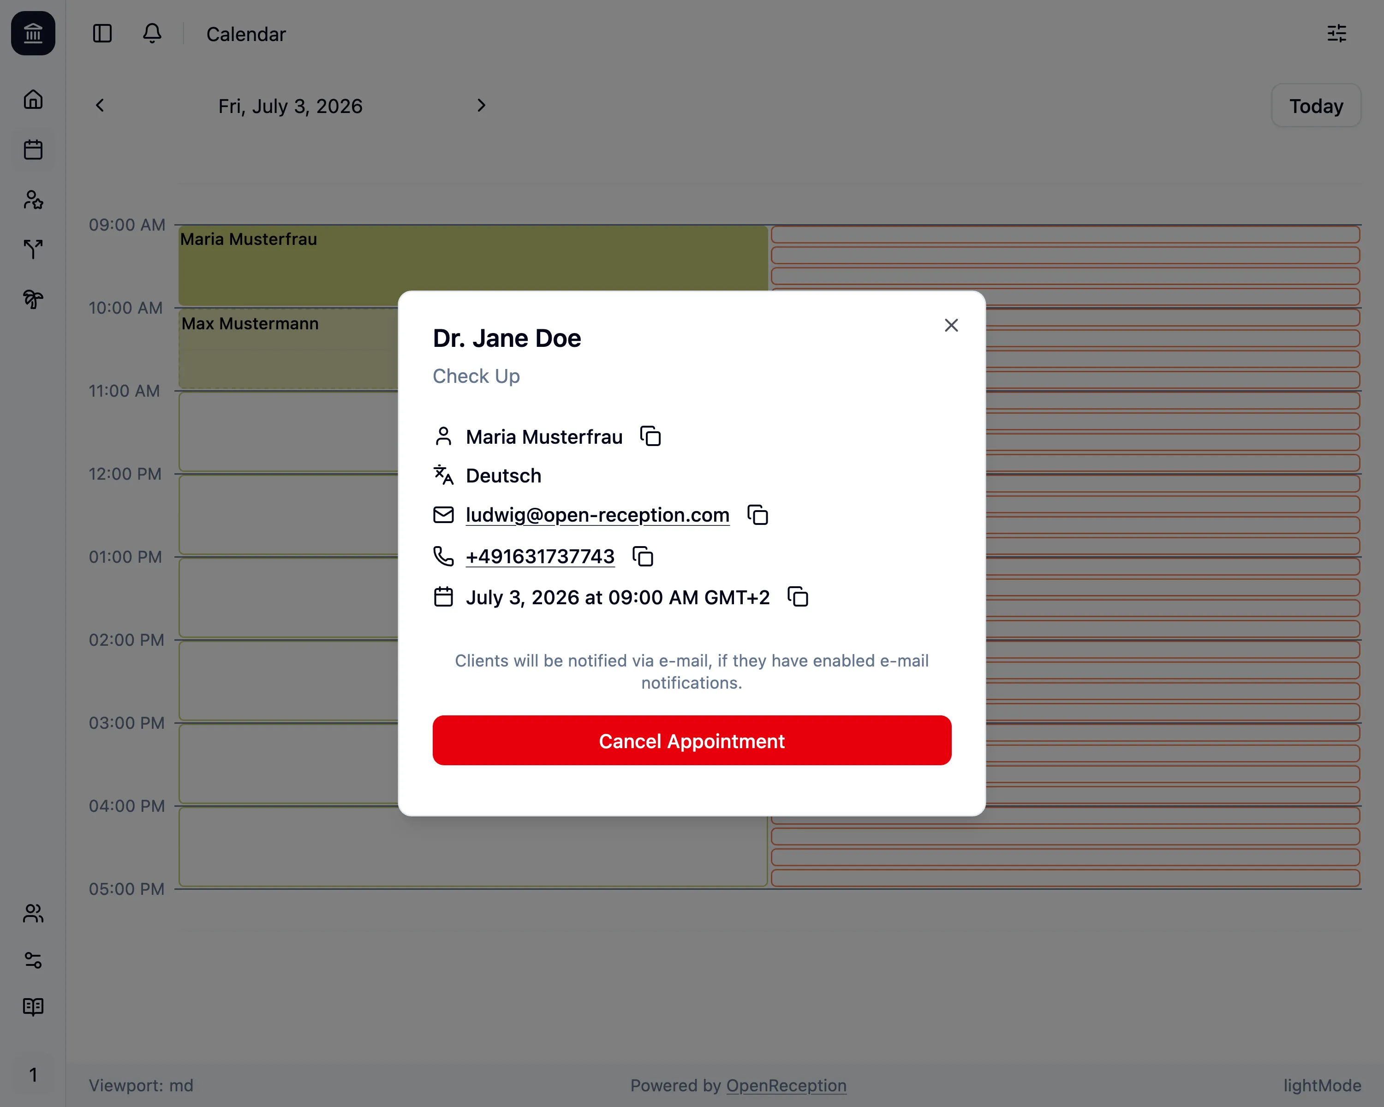
Task: Click the Cancel Appointment button
Action: [x=692, y=741]
